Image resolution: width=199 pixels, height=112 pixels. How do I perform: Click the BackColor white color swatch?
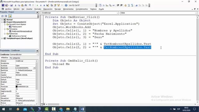pyautogui.click(x=16, y=68)
